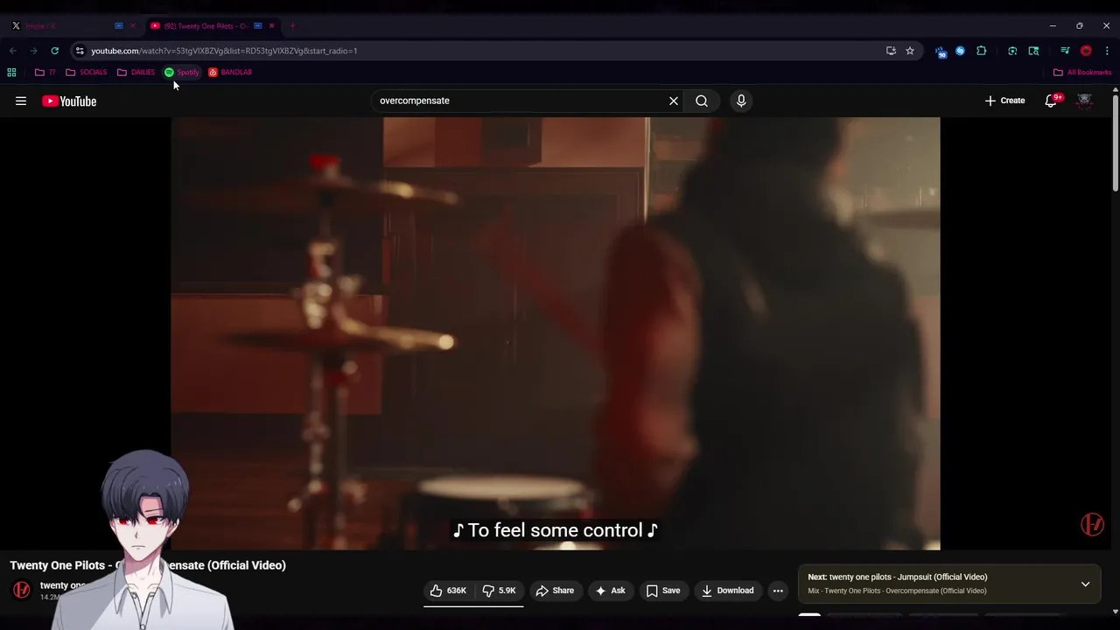Viewport: 1120px width, 630px height.
Task: Like the video with 636K likes
Action: click(x=449, y=591)
